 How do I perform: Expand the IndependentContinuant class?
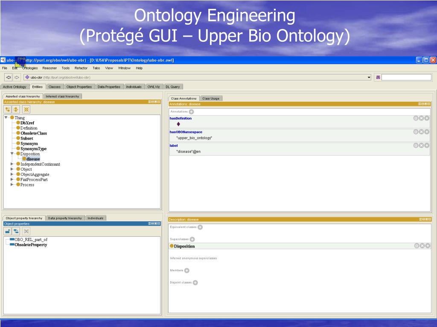pos(12,164)
